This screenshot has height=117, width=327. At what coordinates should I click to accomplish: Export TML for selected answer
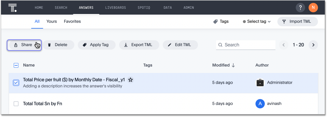pyautogui.click(x=139, y=45)
